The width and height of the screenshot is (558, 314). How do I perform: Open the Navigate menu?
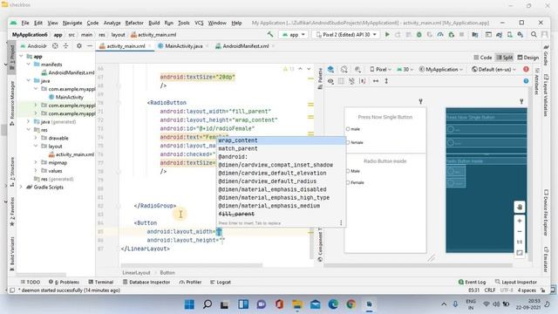[x=72, y=23]
